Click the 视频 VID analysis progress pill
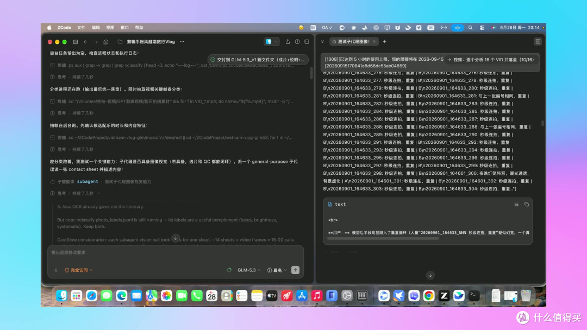 491,59
